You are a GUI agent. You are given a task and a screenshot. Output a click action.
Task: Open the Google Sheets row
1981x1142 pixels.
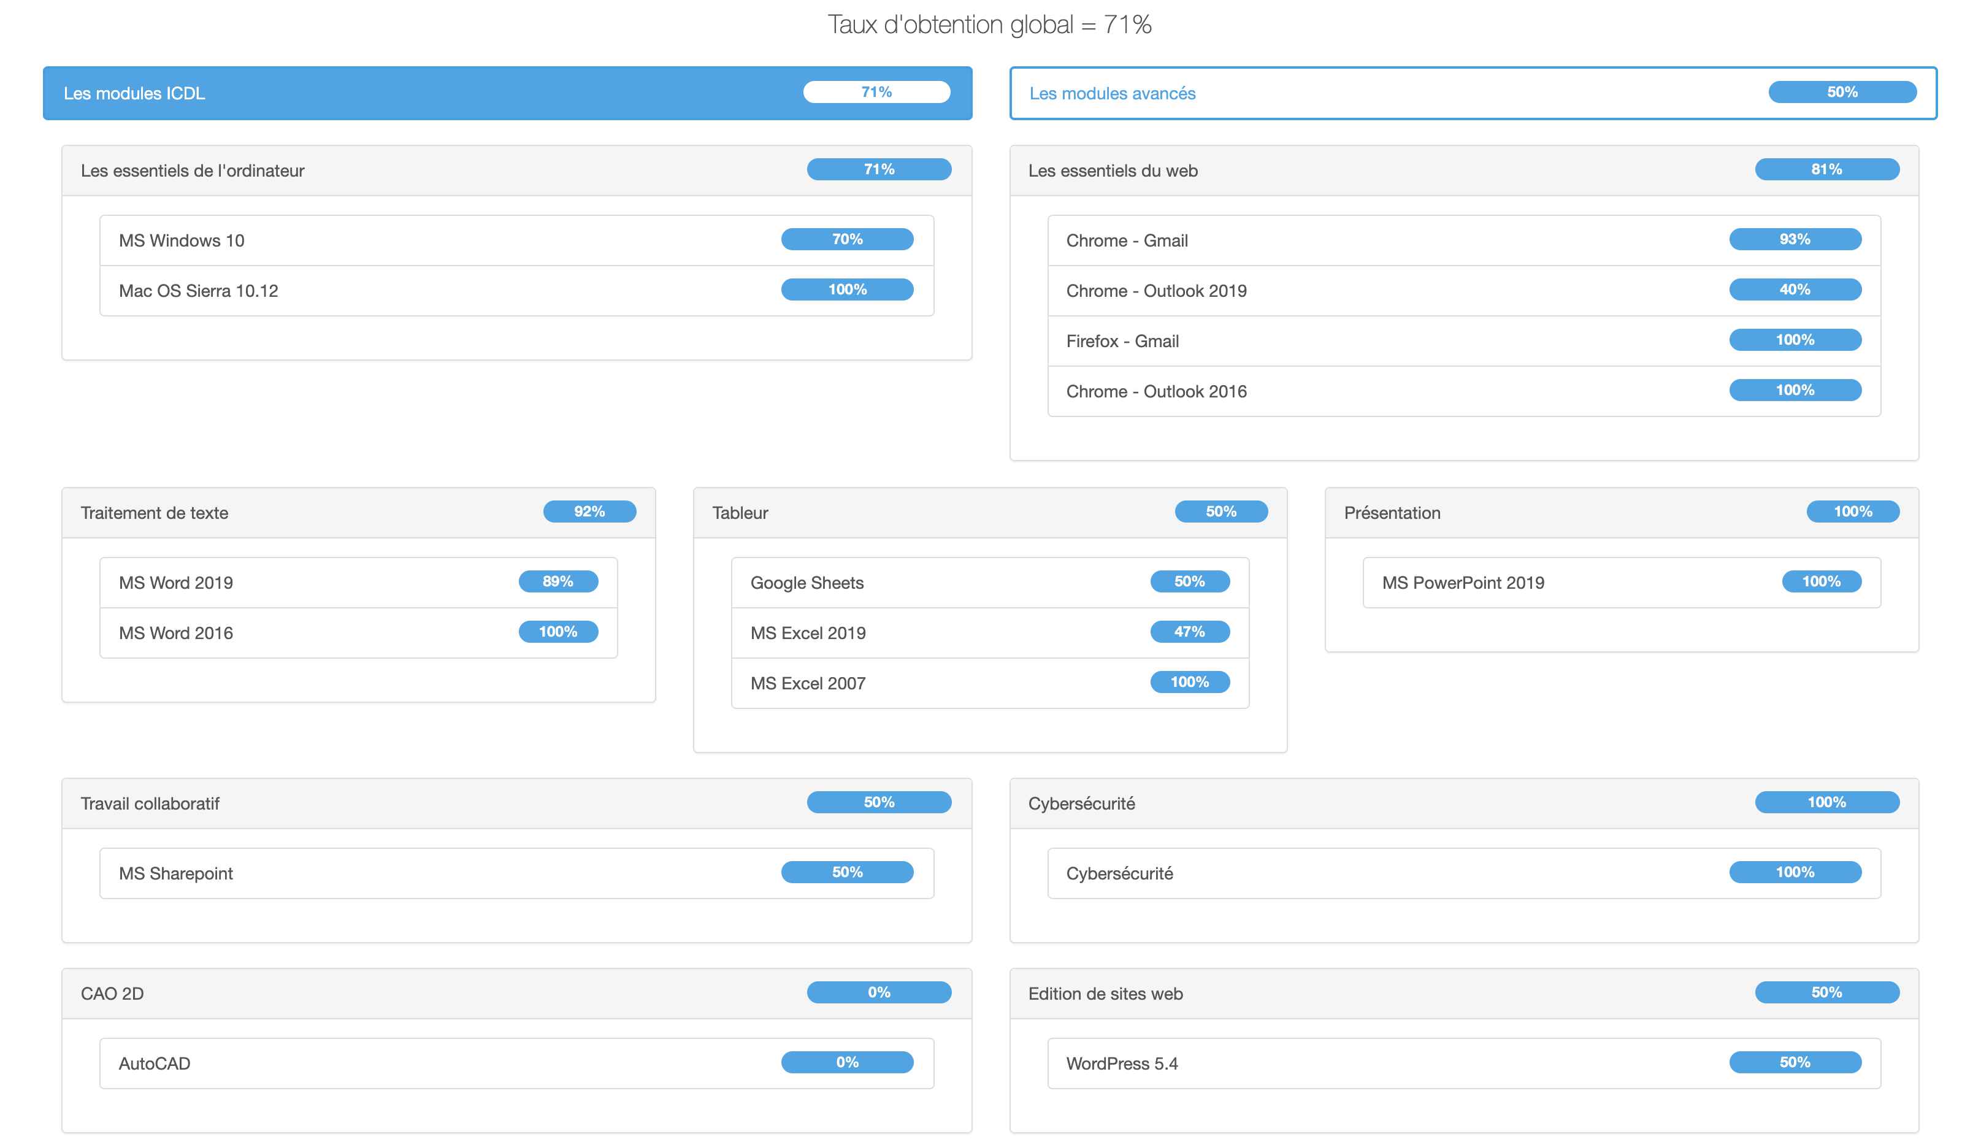[989, 582]
